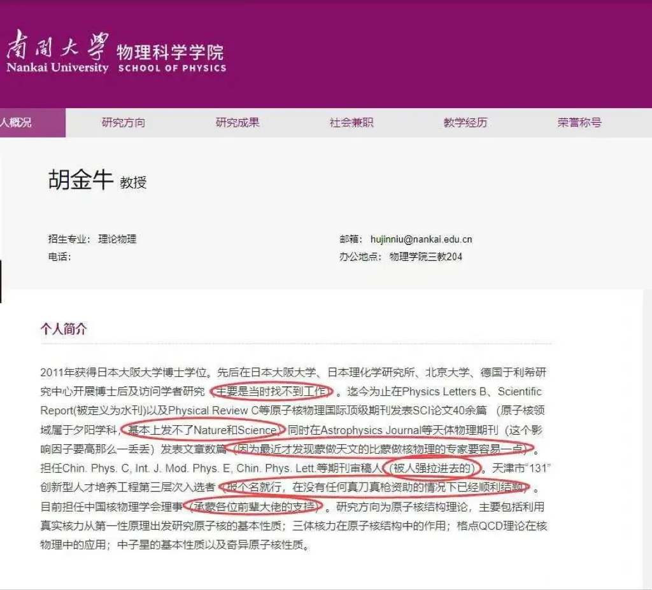Click the text 目前担任中国核物理学会理事

pyautogui.click(x=111, y=507)
